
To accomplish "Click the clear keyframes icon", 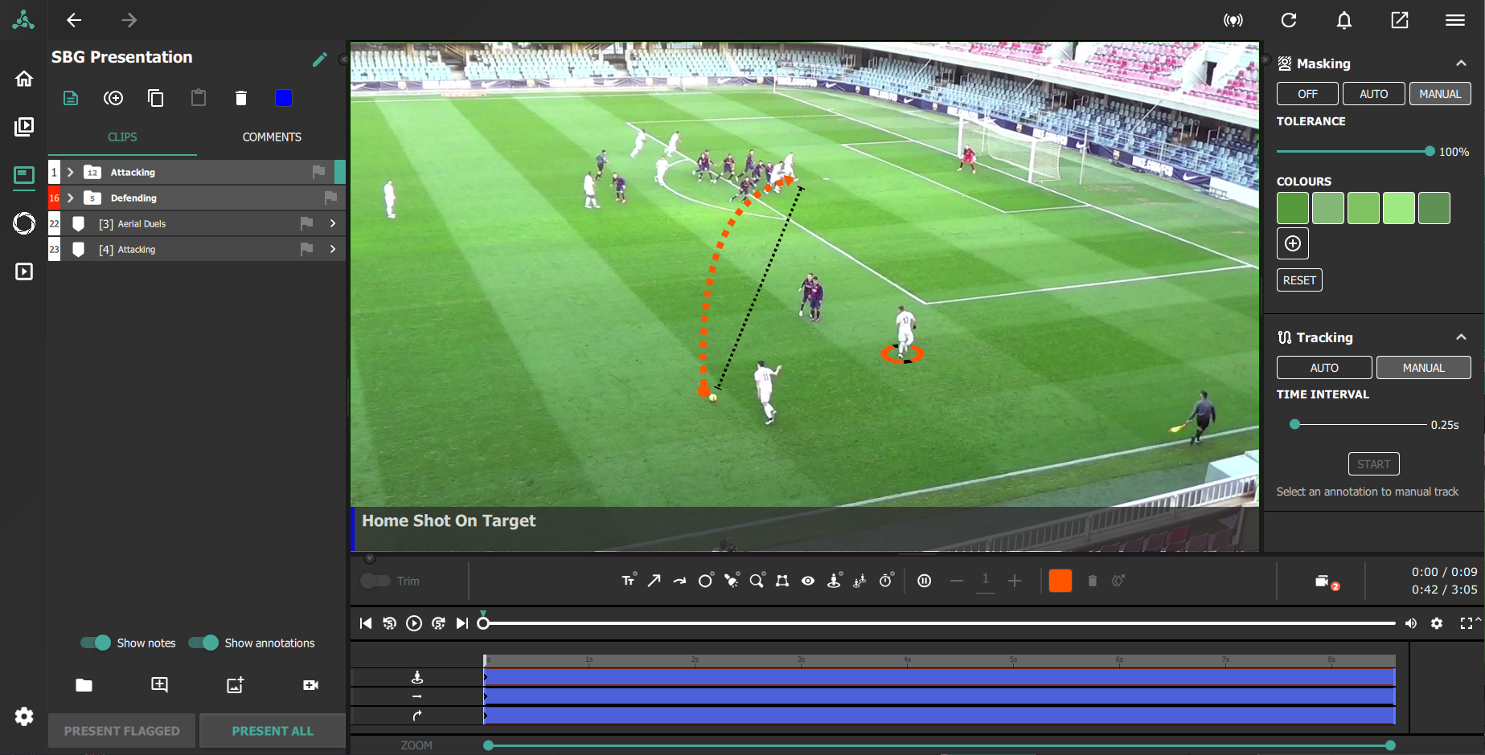I will point(1118,581).
